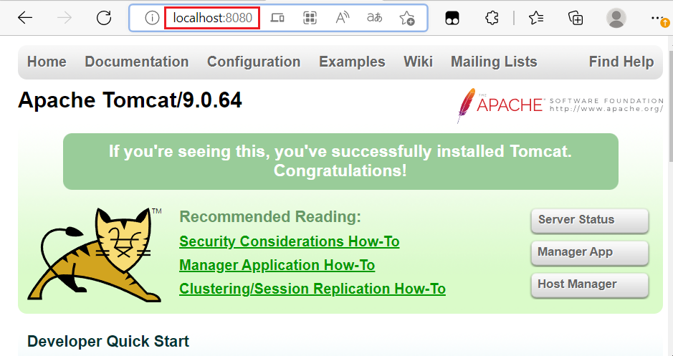Click the Server Status button
The height and width of the screenshot is (356, 673).
(589, 221)
